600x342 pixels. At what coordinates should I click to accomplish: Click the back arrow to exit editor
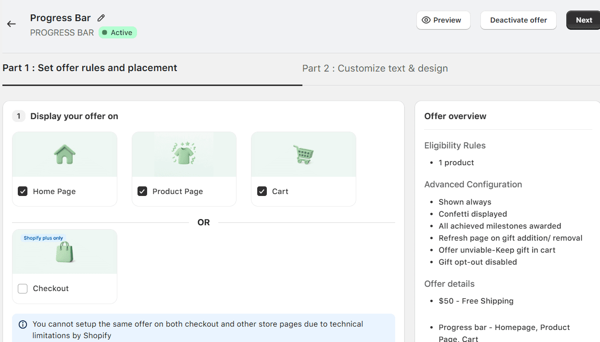(x=11, y=24)
